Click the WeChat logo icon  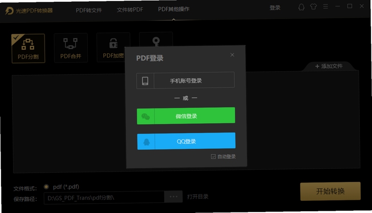point(146,116)
